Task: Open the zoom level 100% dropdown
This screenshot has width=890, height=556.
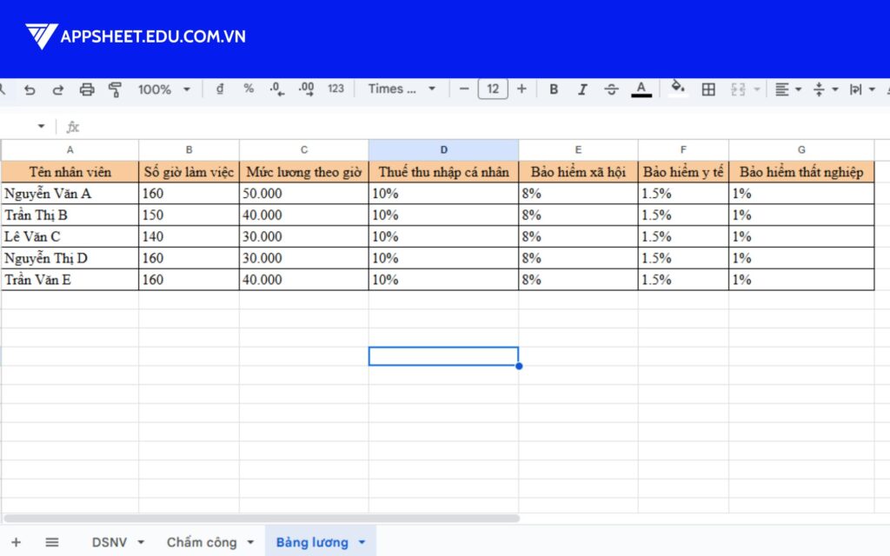Action: coord(163,89)
